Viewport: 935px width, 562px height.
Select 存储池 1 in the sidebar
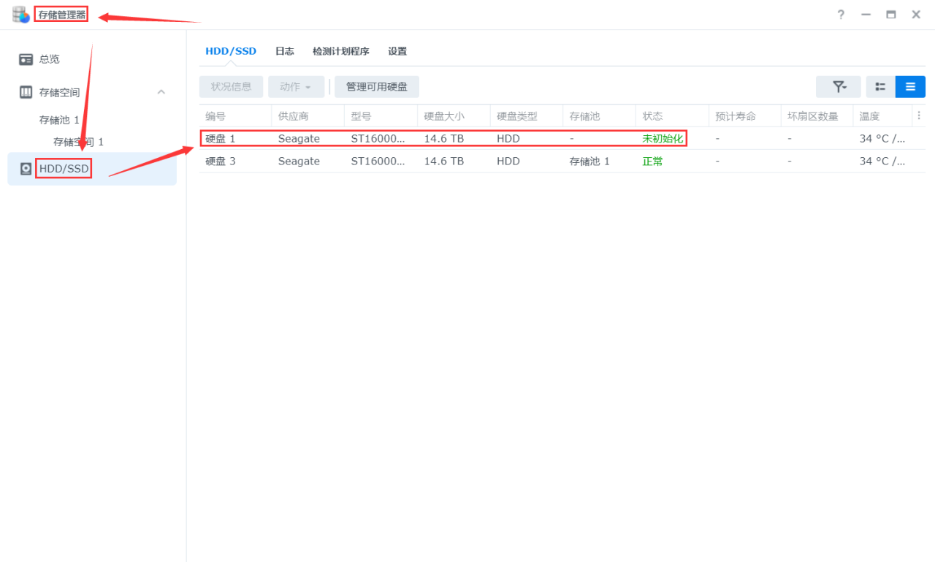[58, 119]
